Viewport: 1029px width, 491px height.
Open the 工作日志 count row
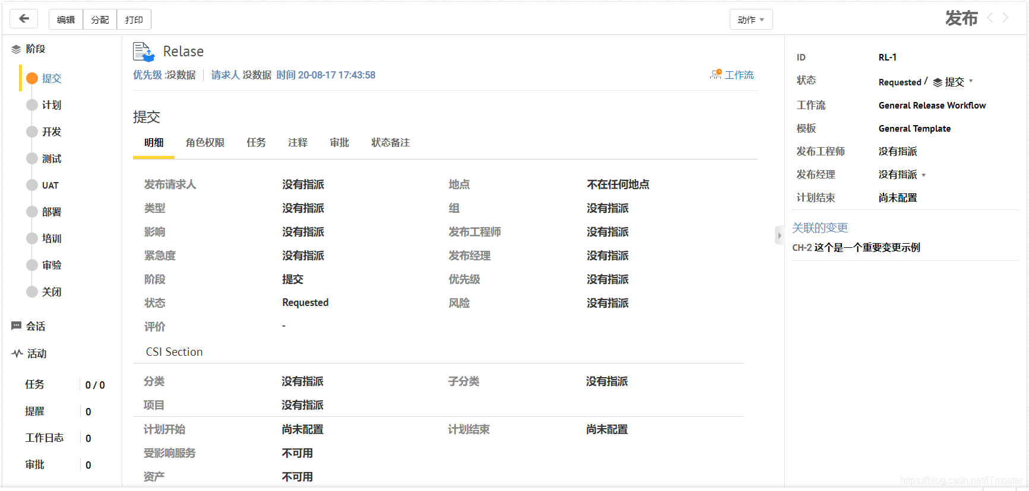(58, 438)
